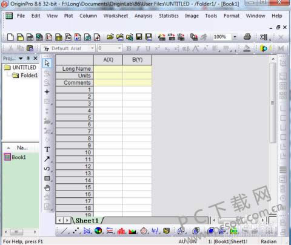
Task: Click the Stock high-low plot icon
Action: pyautogui.click(x=155, y=231)
